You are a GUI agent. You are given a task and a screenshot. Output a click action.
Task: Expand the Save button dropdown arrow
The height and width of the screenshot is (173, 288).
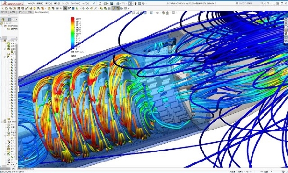pos(114,3)
